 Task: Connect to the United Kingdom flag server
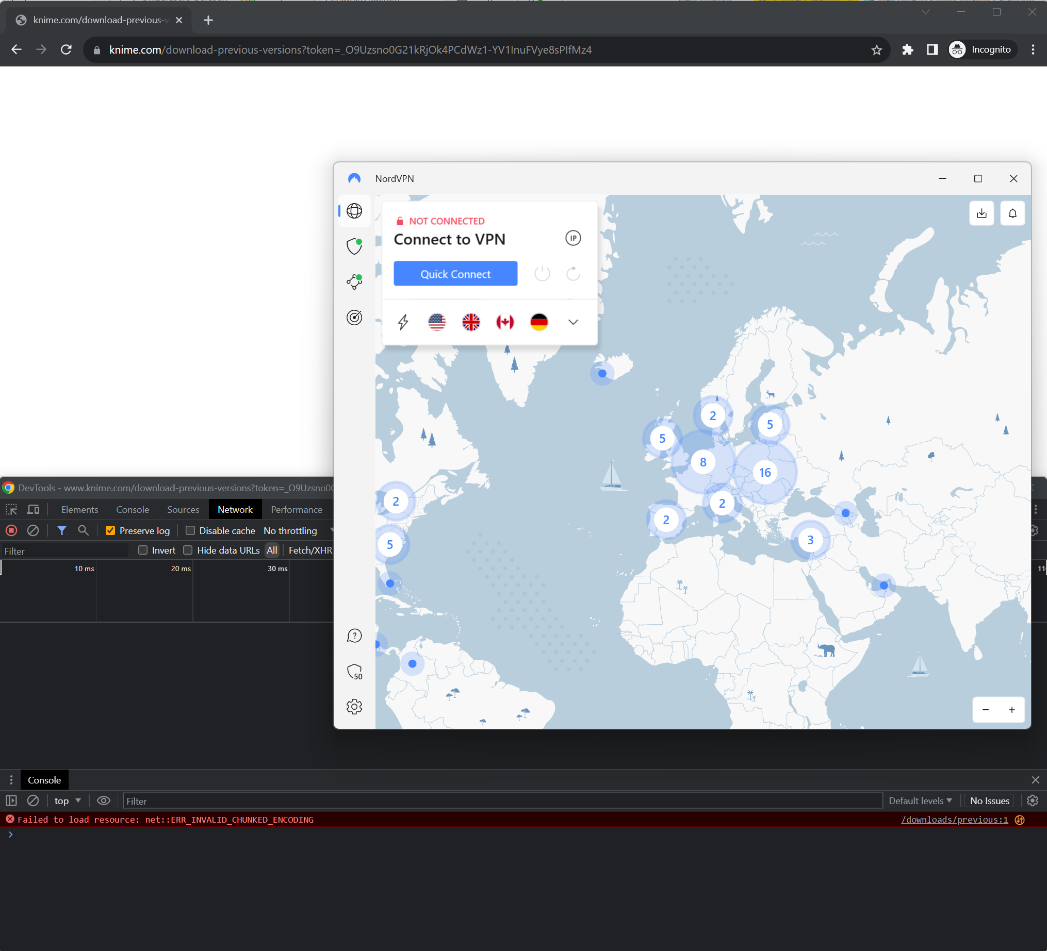(x=471, y=322)
